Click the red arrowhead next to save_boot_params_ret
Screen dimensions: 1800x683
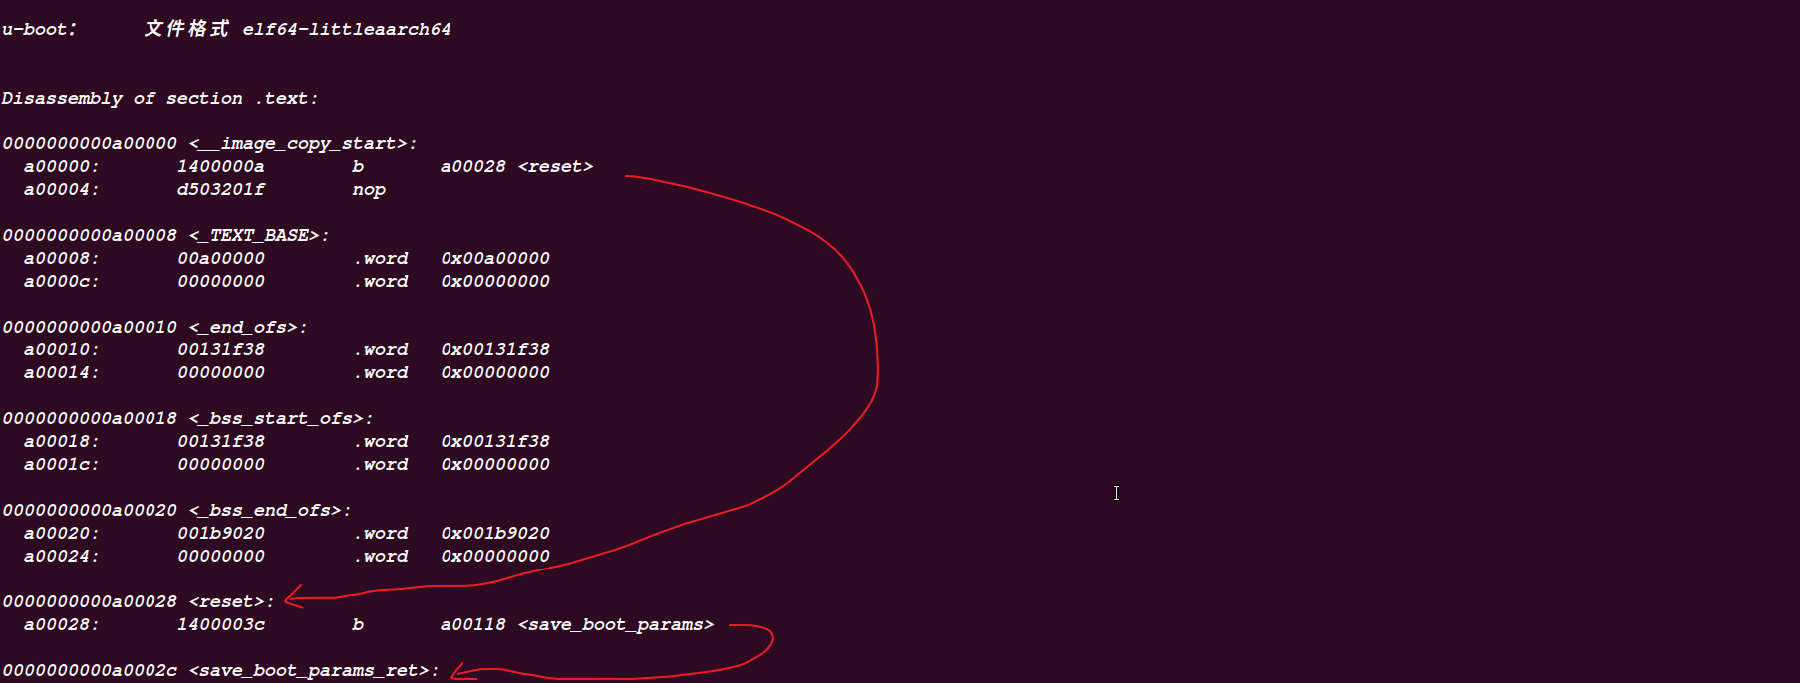462,672
